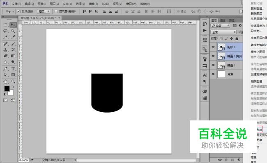
Task: Swap foreground and background colors
Action: coord(12,86)
